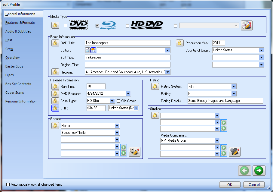Tick the Slip Cover checkbox
The height and width of the screenshot is (192, 273).
pyautogui.click(x=118, y=101)
